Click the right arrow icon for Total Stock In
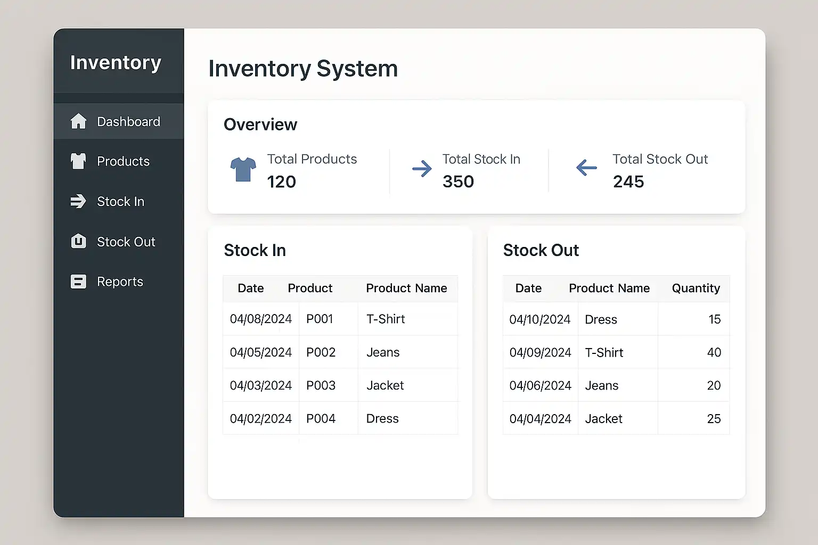This screenshot has width=818, height=545. (x=422, y=169)
